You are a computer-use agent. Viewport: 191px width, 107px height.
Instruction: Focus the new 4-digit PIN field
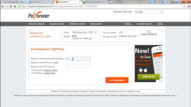[x=78, y=63]
